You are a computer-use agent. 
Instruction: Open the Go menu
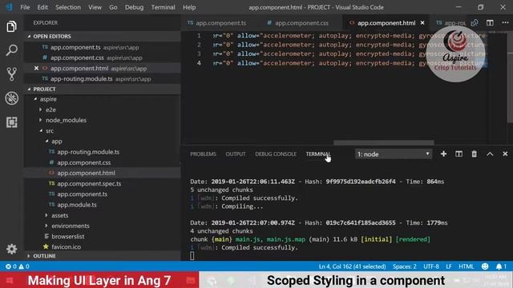tap(113, 7)
